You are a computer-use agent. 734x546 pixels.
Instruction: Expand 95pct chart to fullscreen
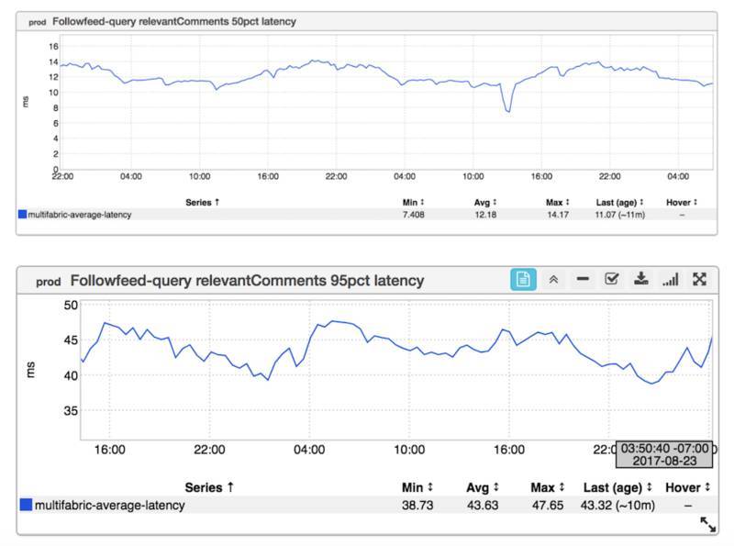point(699,279)
